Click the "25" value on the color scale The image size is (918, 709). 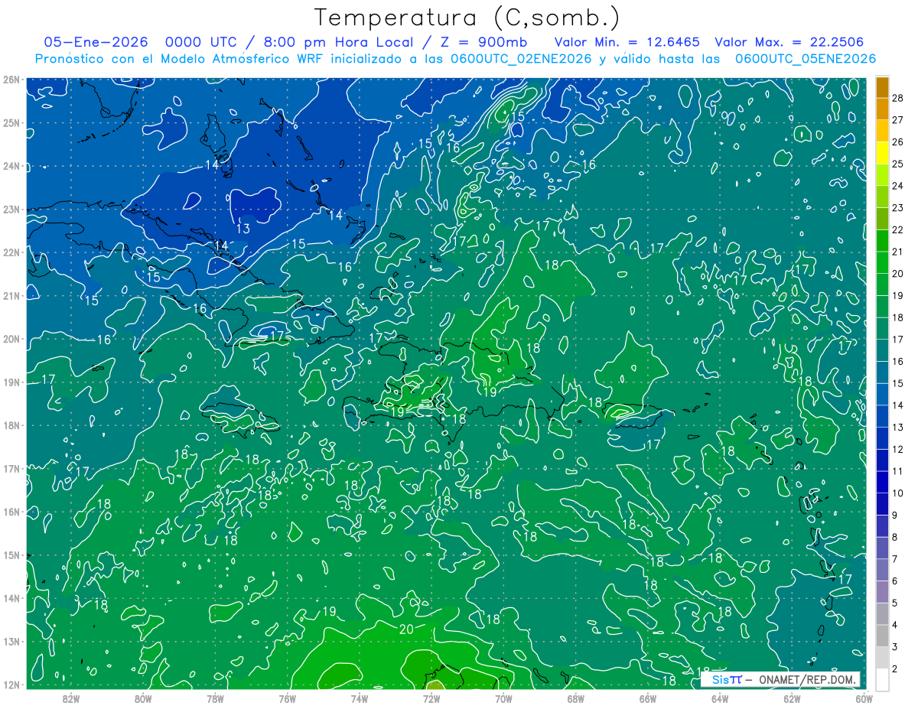click(898, 164)
